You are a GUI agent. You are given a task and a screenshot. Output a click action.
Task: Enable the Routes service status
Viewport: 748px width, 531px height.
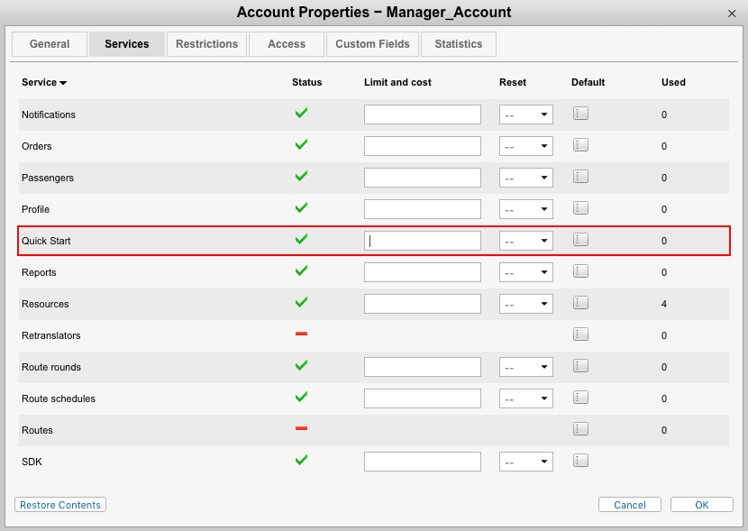pos(301,429)
